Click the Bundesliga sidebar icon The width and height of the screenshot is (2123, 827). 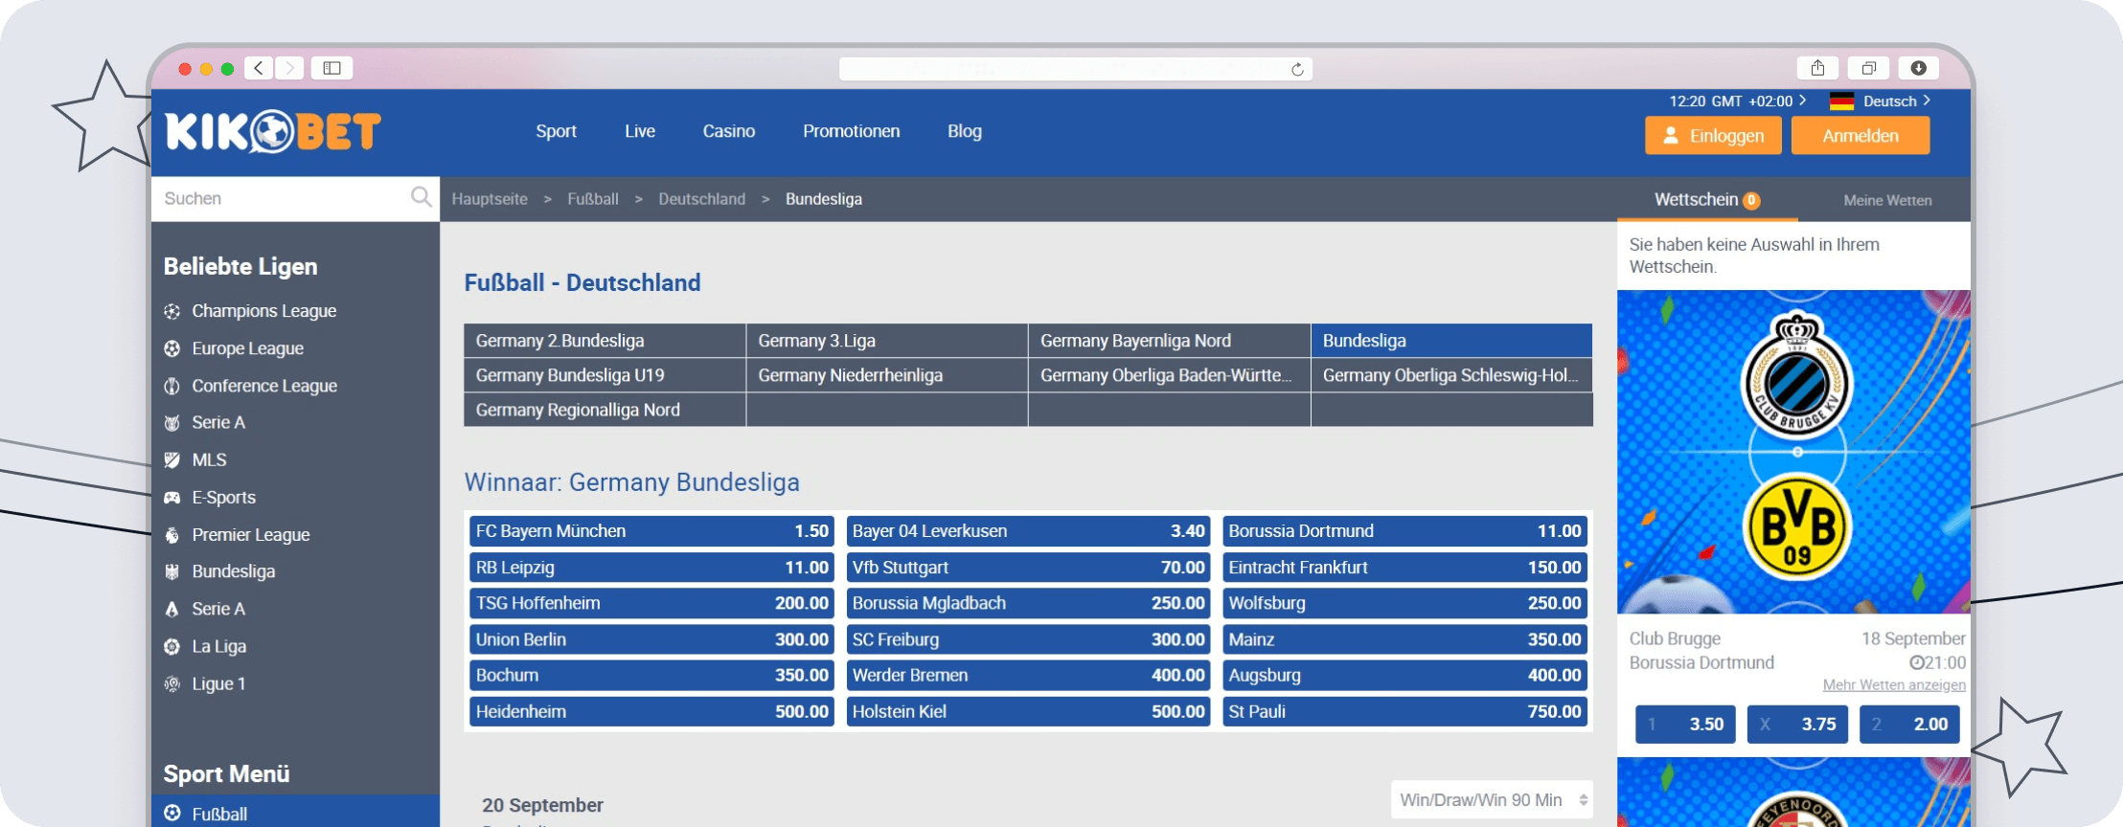click(x=172, y=571)
